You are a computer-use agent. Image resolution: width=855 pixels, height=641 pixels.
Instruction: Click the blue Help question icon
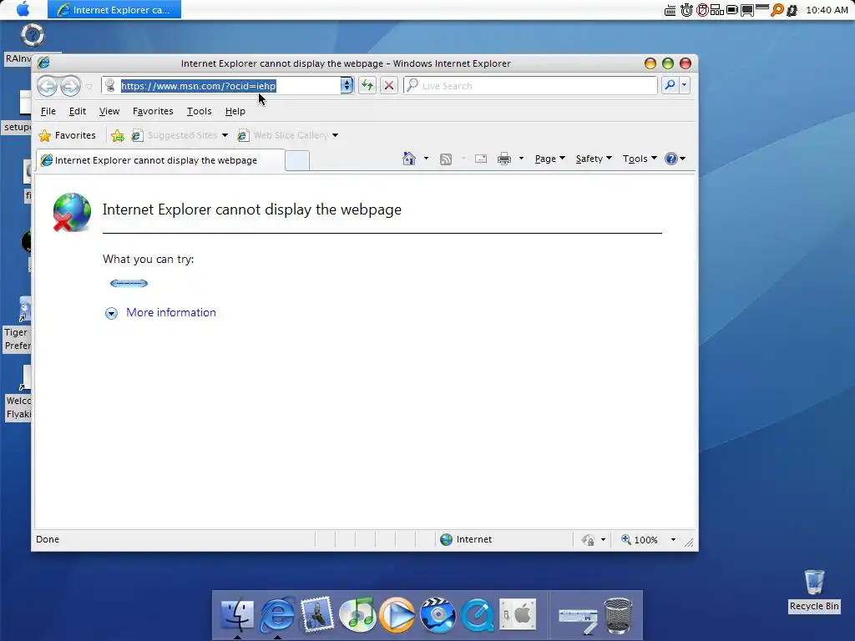tap(671, 159)
